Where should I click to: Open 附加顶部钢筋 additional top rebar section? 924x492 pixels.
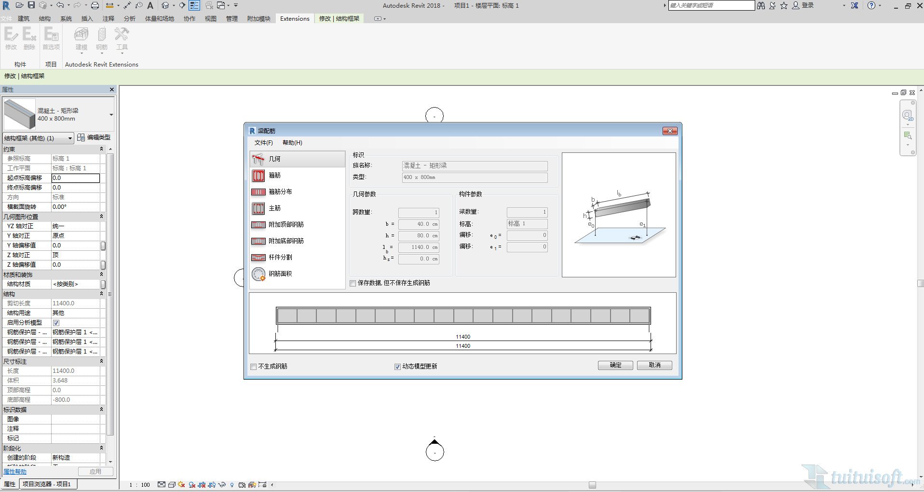(285, 225)
